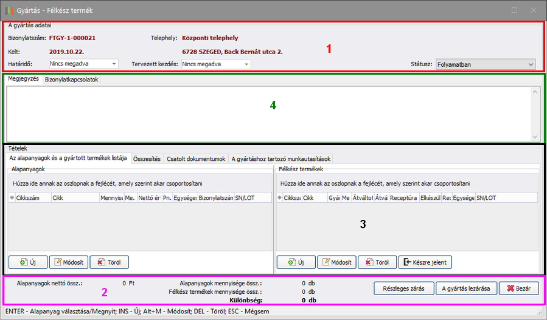
Task: Click Töröl in the Félkész termékek panel
Action: click(x=376, y=262)
